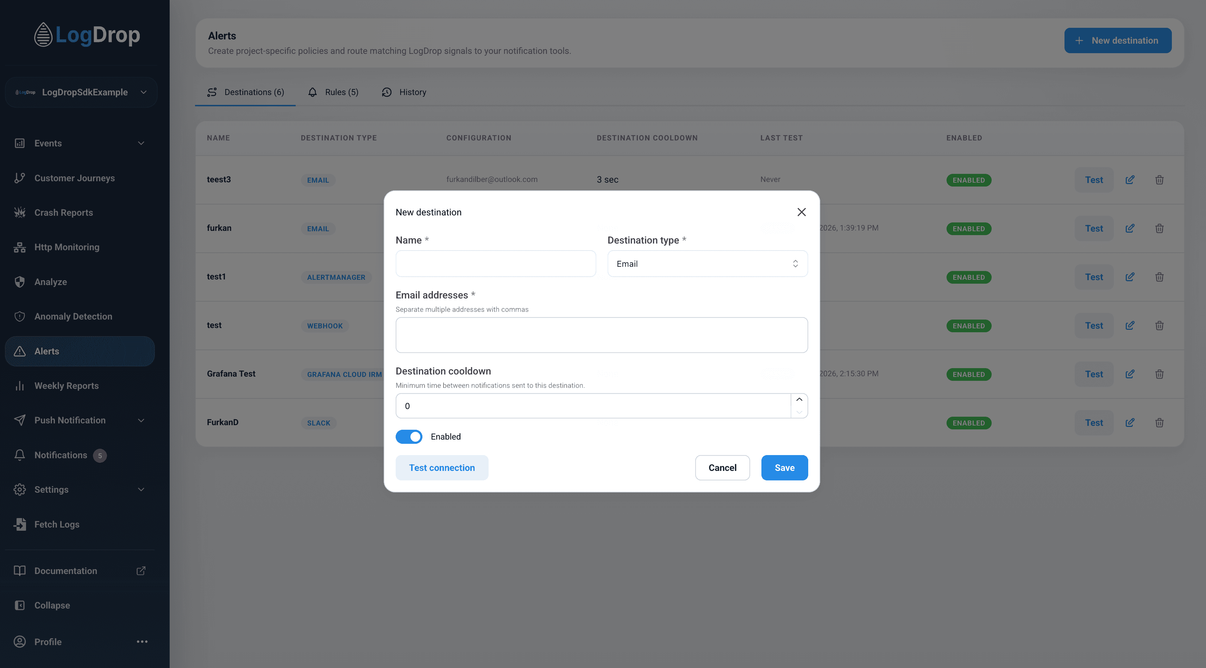Screen dimensions: 1206x668
Task: Delete the furkan destination
Action: [x=1159, y=228]
